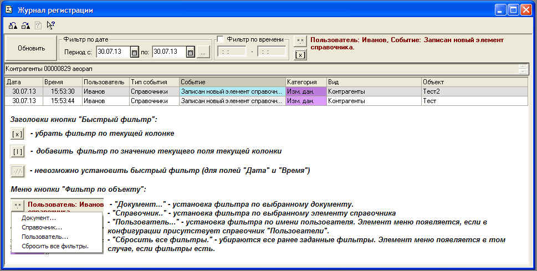Image resolution: width=537 pixels, height=271 pixels.
Task: Select the row with time 15:53:44
Action: click(x=266, y=101)
